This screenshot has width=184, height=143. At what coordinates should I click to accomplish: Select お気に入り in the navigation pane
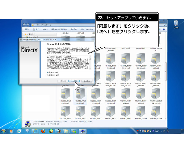(x=31, y=34)
